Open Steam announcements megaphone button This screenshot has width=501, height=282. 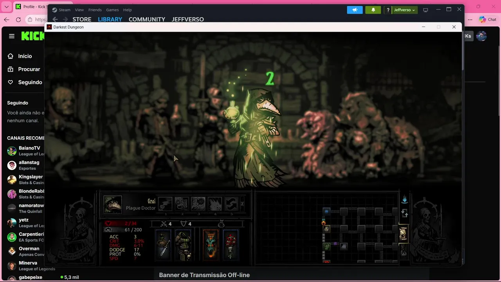[x=355, y=10]
